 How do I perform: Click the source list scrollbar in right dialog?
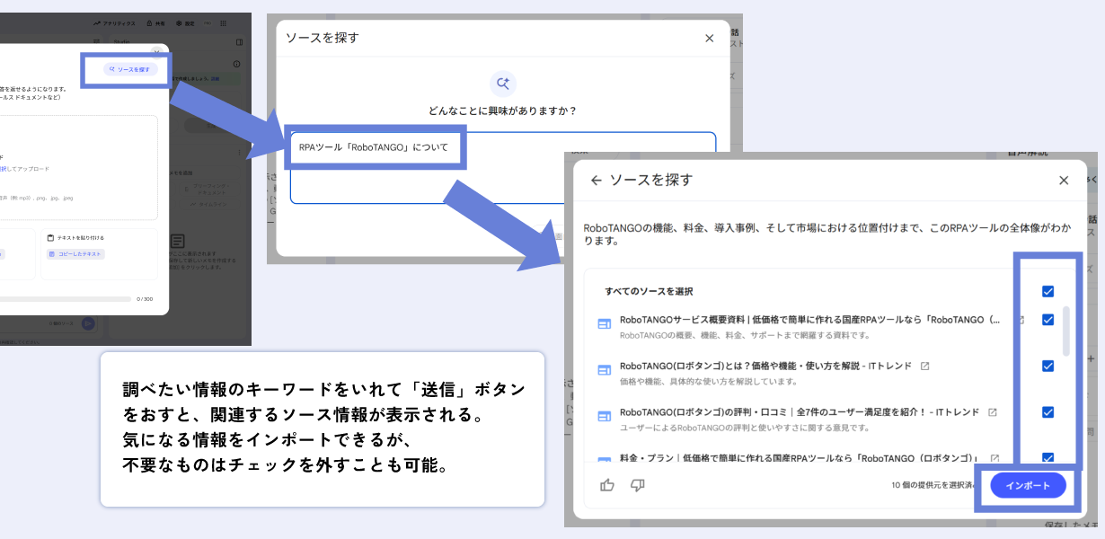point(1066,331)
